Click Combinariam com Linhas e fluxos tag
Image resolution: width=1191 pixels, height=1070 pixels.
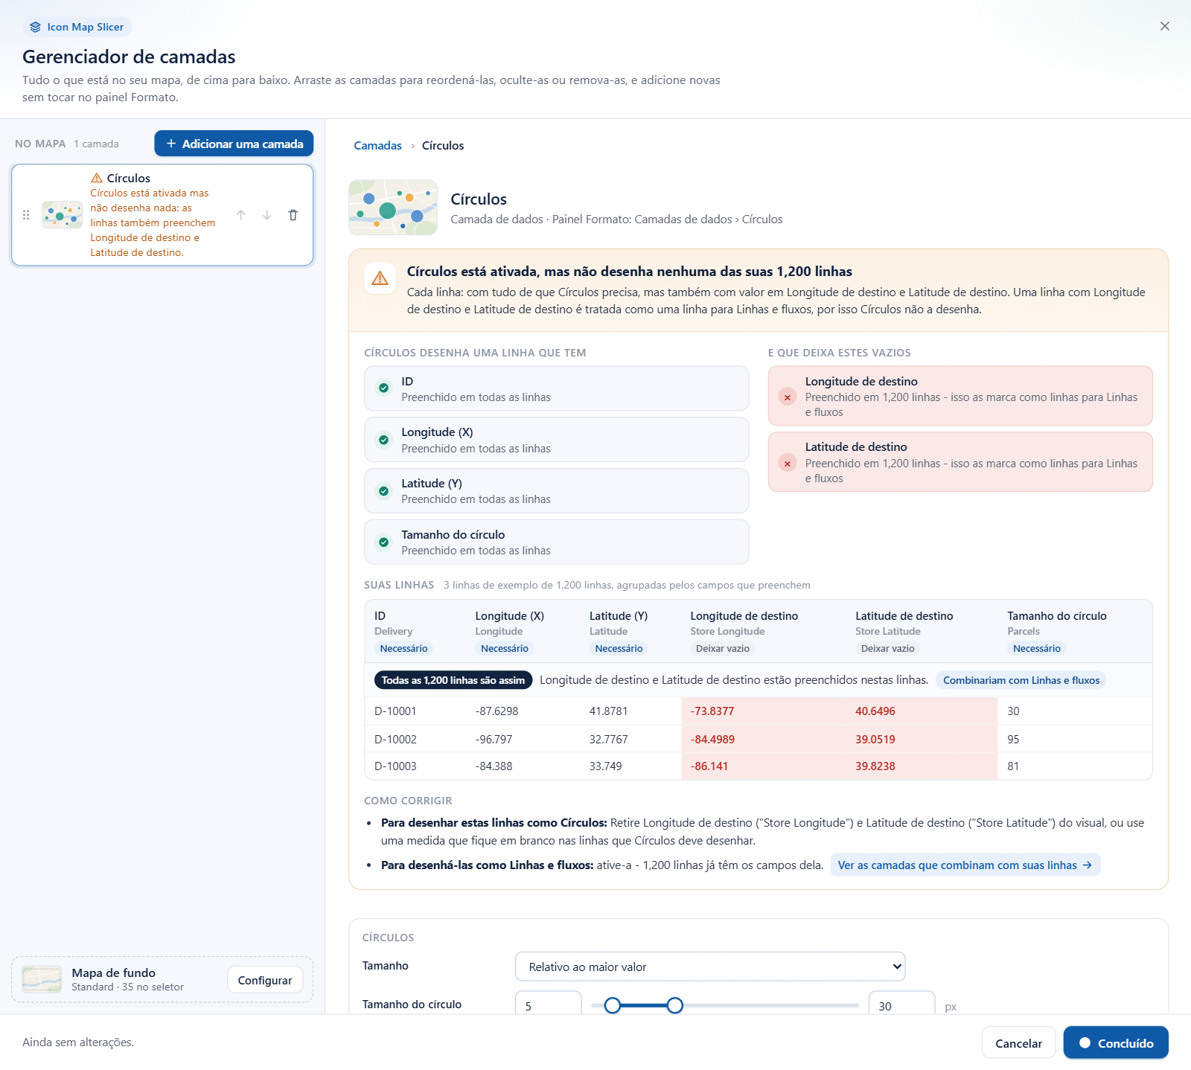coord(1021,680)
